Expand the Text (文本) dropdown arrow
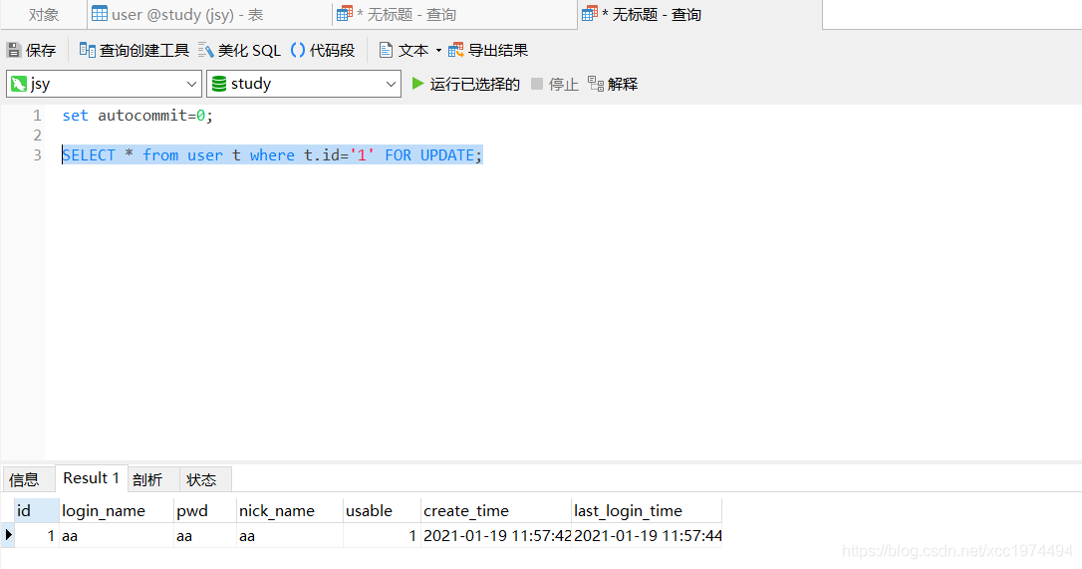Viewport: 1082px width, 569px height. click(438, 51)
